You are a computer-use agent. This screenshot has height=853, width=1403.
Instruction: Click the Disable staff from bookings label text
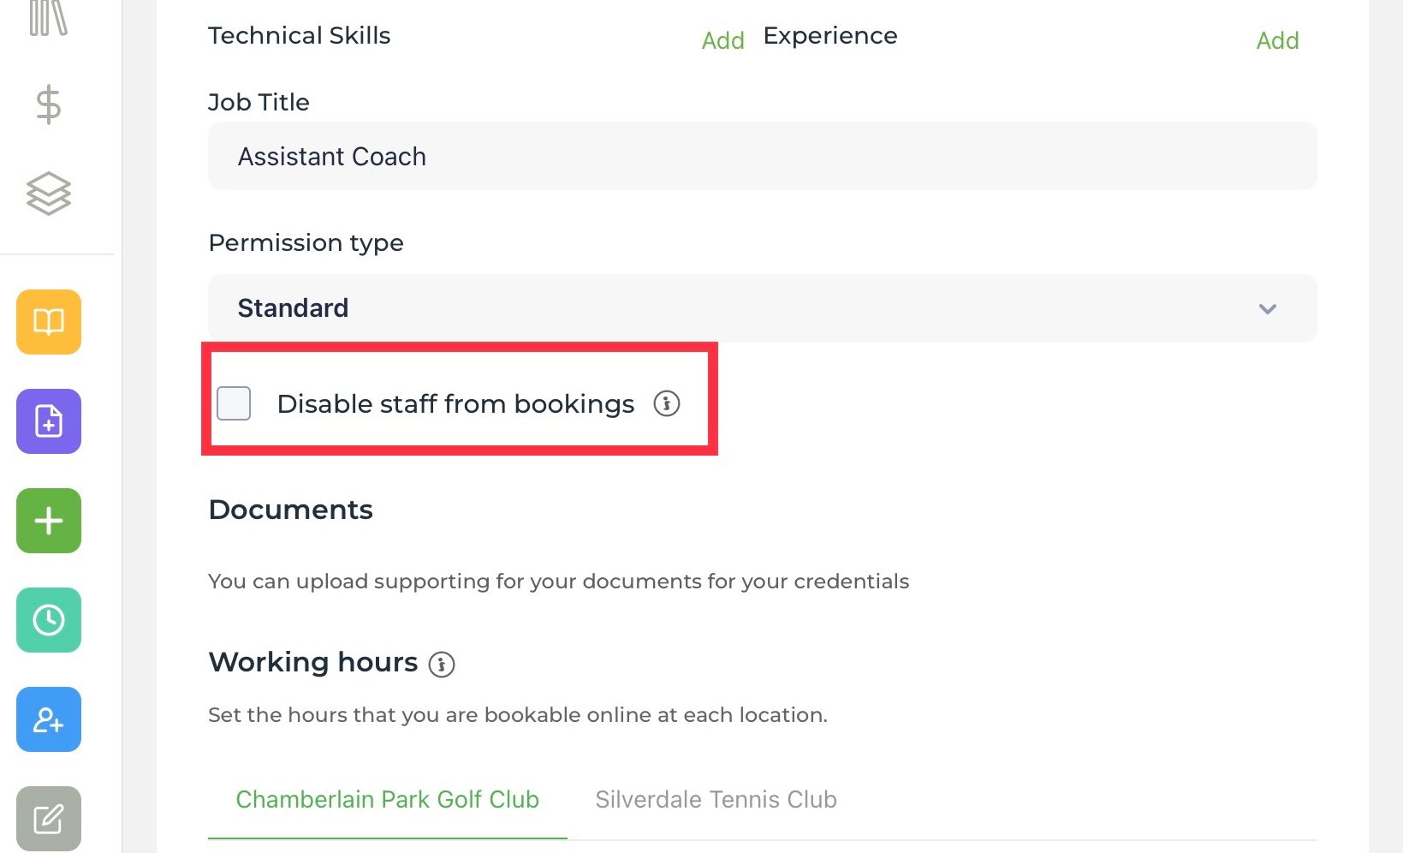[455, 403]
